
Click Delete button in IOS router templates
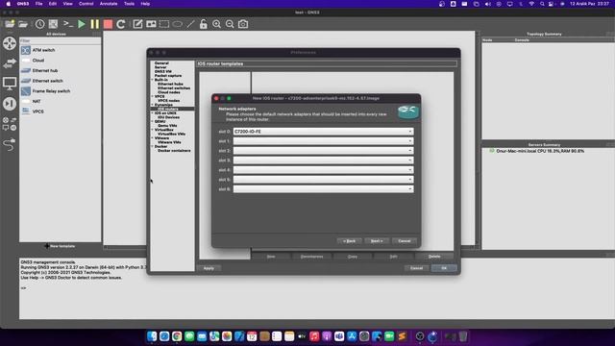click(434, 257)
